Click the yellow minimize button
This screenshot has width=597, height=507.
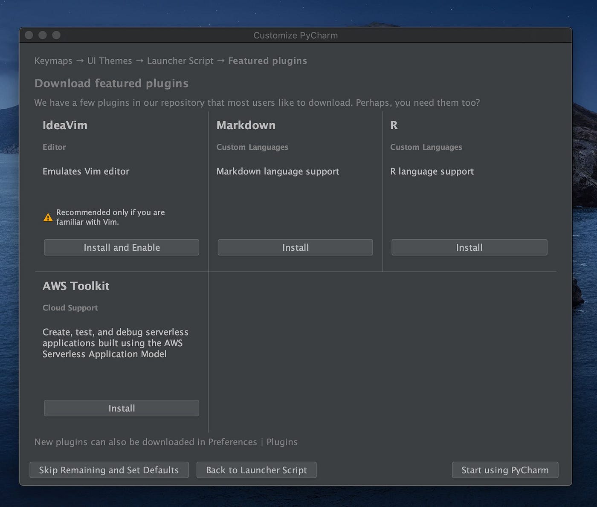42,35
